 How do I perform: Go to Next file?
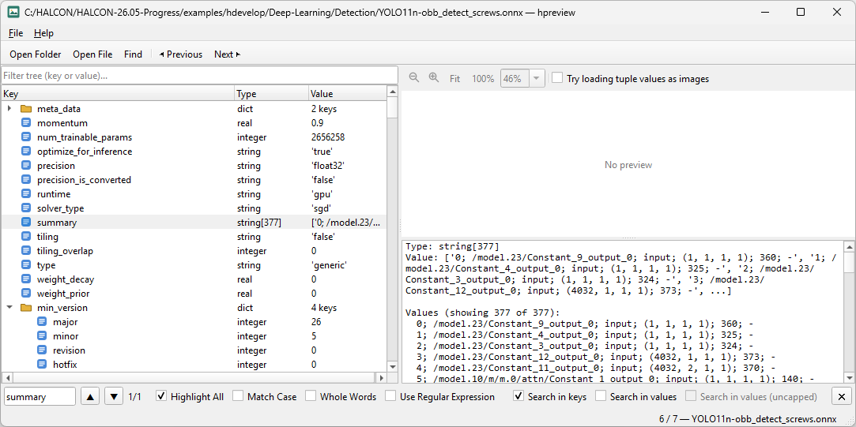(227, 54)
